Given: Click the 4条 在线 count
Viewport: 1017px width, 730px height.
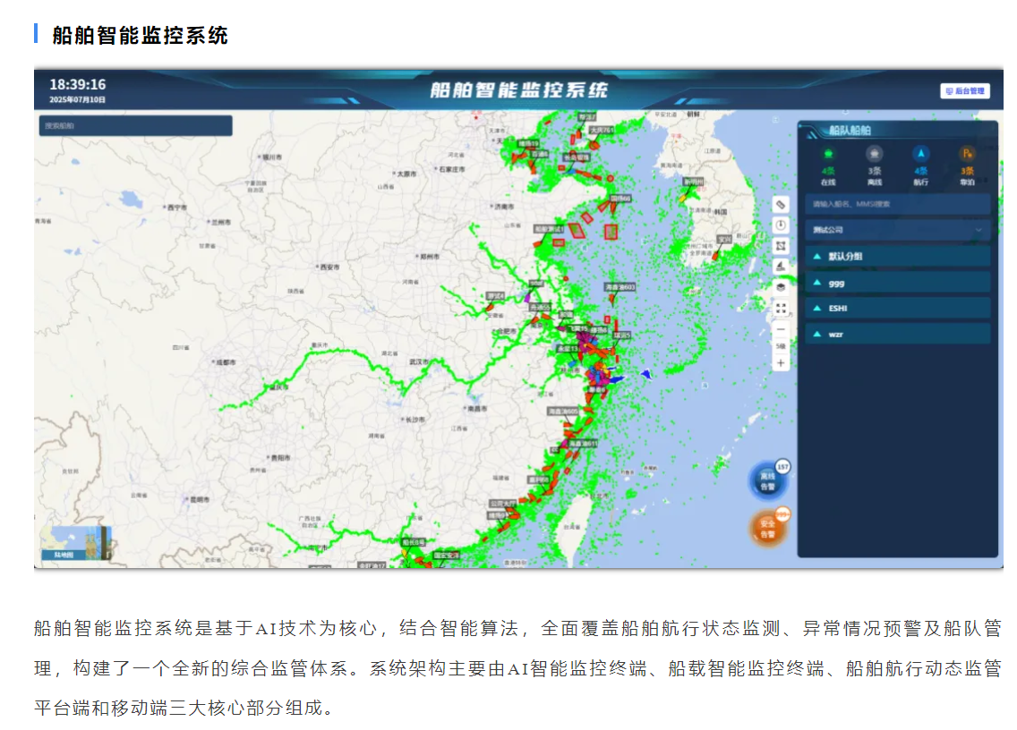Looking at the screenshot, I should pyautogui.click(x=828, y=176).
